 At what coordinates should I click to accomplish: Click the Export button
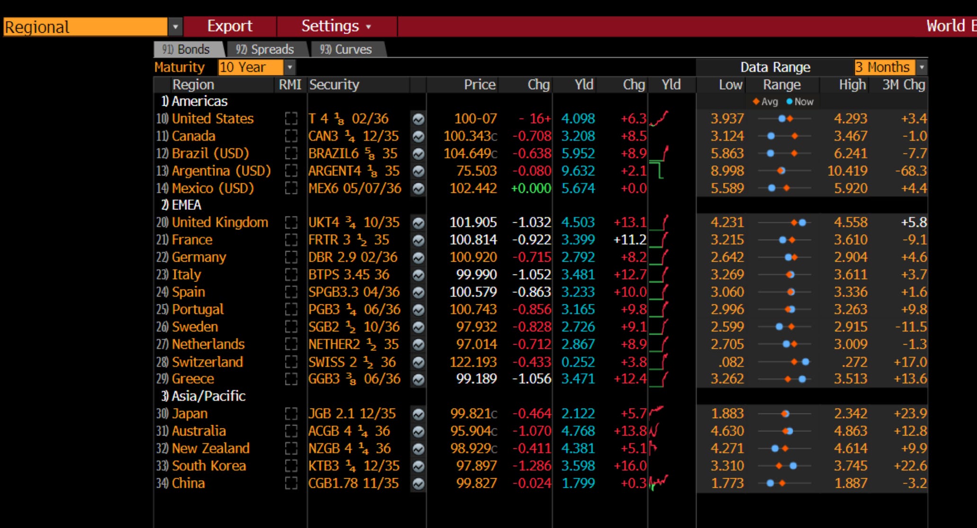(230, 26)
